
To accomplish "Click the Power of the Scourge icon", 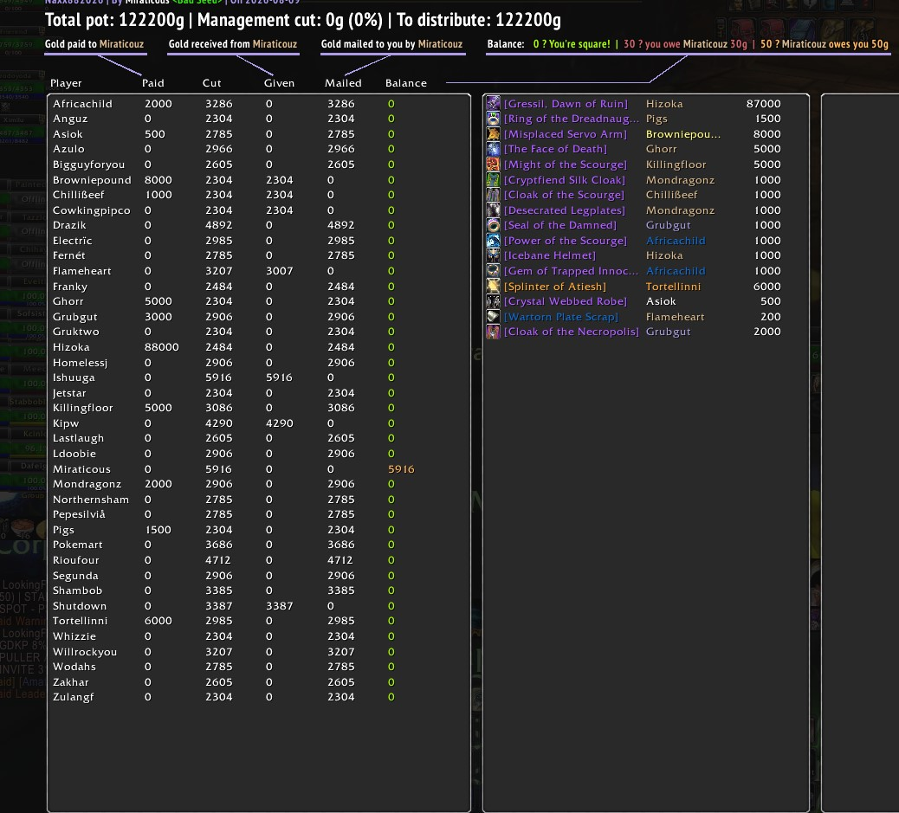I will click(x=493, y=240).
